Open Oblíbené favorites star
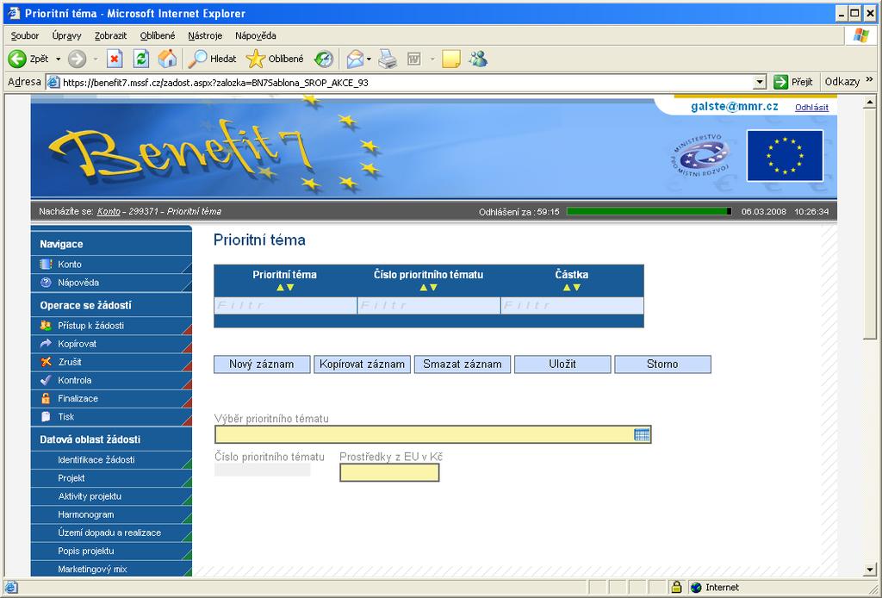882x598 pixels. (x=255, y=59)
